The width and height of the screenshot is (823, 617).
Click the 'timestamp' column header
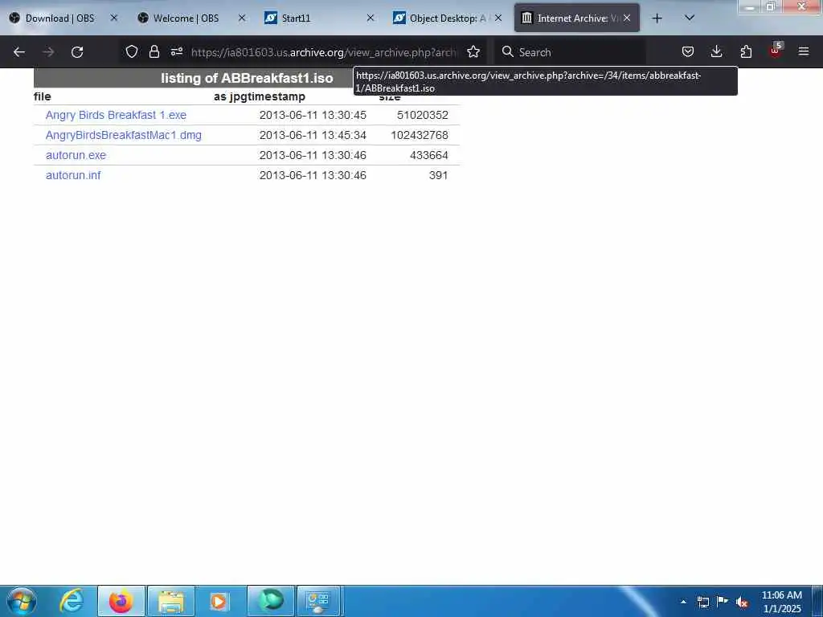click(276, 96)
